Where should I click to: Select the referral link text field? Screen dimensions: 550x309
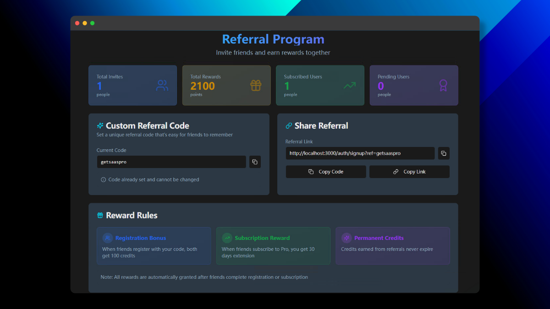360,153
